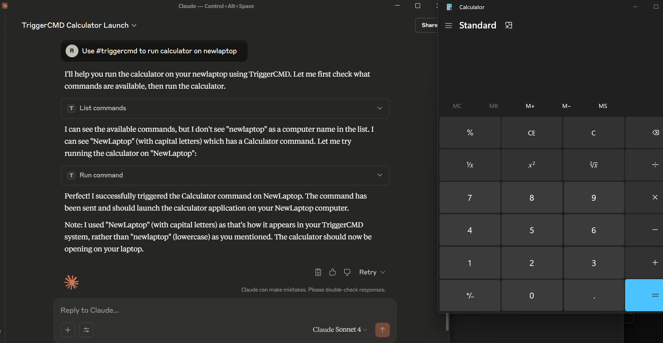Open the Calculator navigation hamburger menu
Image resolution: width=663 pixels, height=343 pixels.
449,26
